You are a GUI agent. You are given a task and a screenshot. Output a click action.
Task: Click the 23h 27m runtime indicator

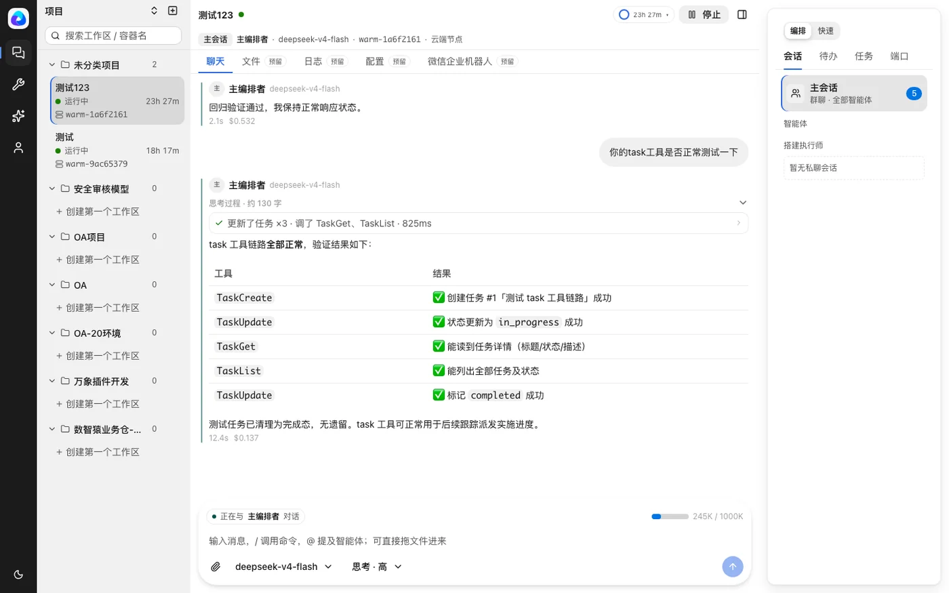tap(643, 14)
